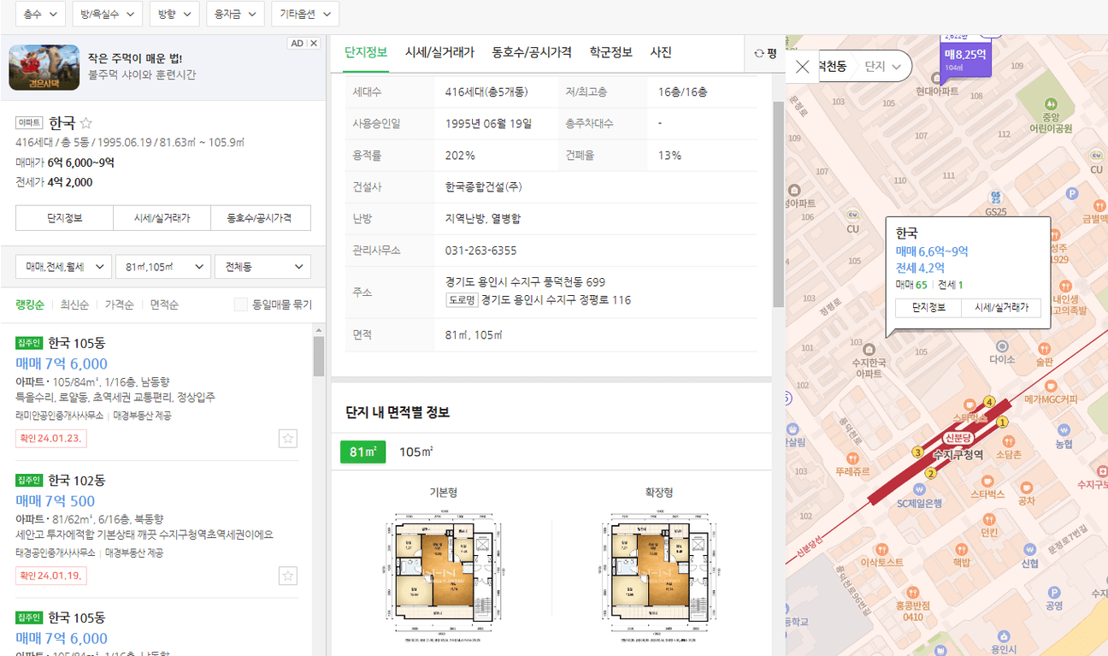Image resolution: width=1108 pixels, height=656 pixels.
Task: Switch to the 학군정보 tab
Action: coord(610,52)
